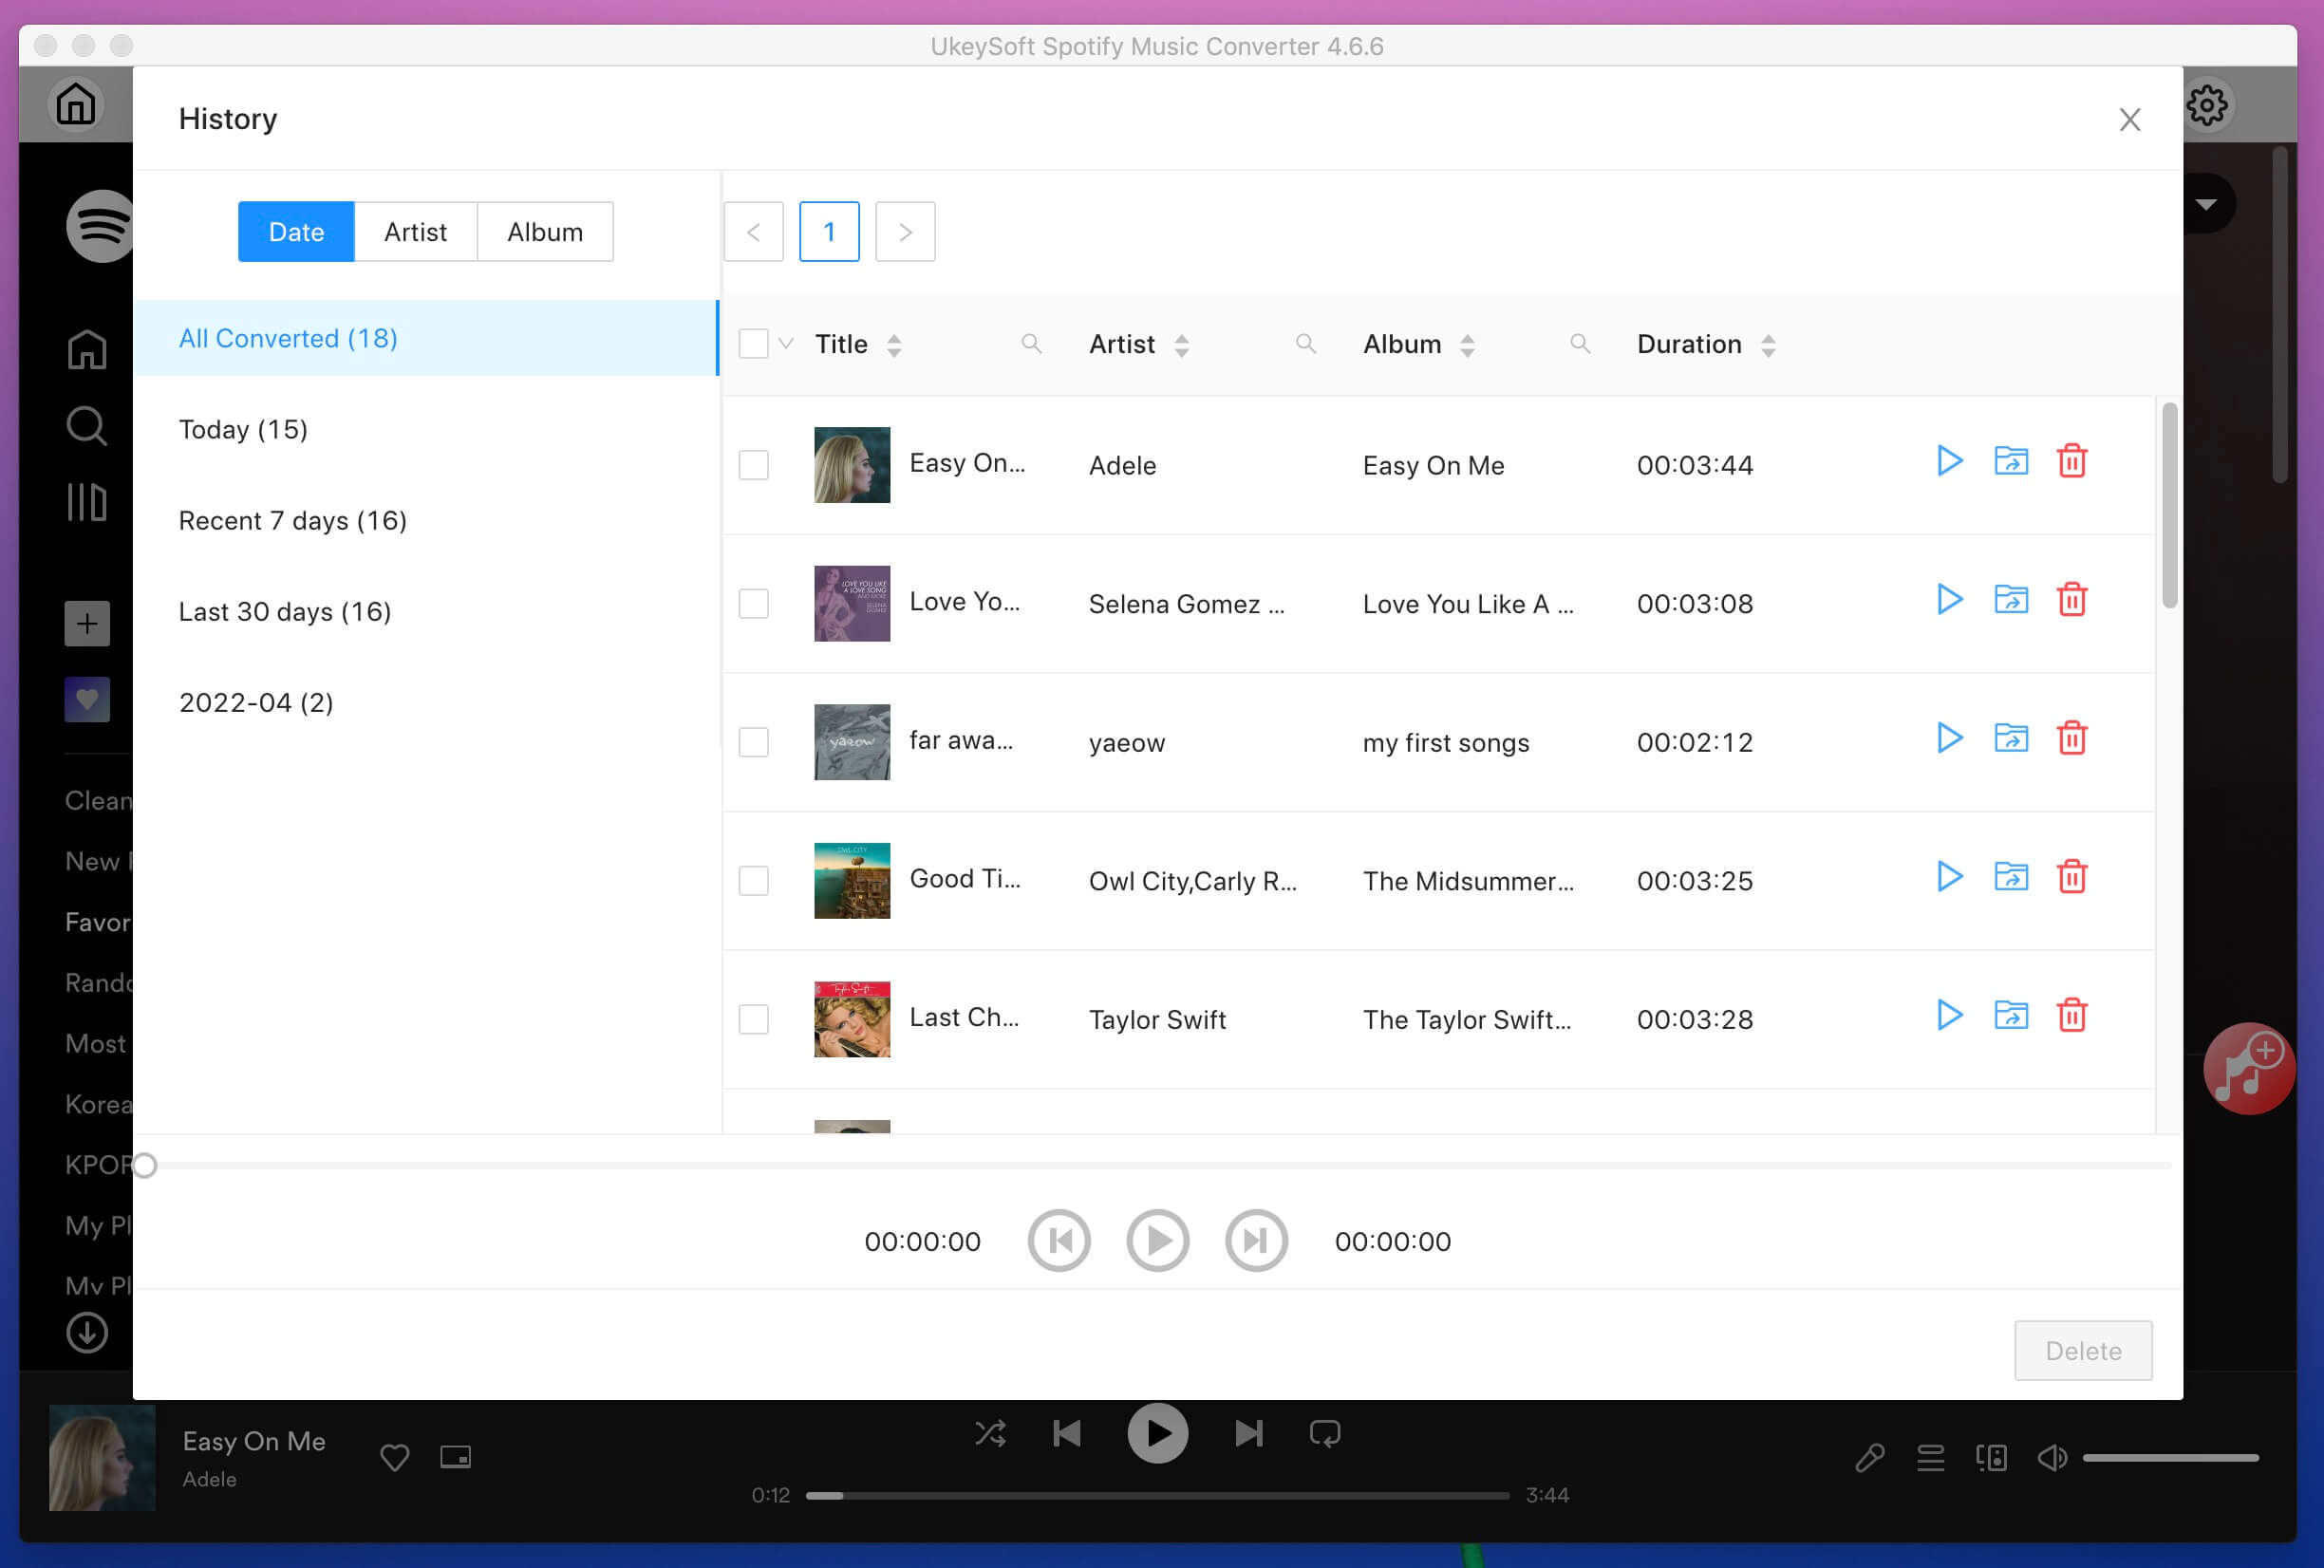2324x1568 pixels.
Task: Tick the checkbox for Taylor Swift row
Action: click(x=753, y=1019)
